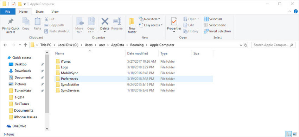Viewport: 299px width, 137px height.
Task: Click Select none
Action: point(215,25)
